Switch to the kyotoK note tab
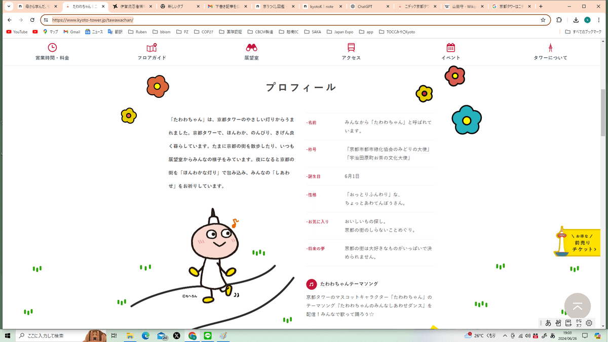This screenshot has width=608, height=342. pyautogui.click(x=322, y=7)
